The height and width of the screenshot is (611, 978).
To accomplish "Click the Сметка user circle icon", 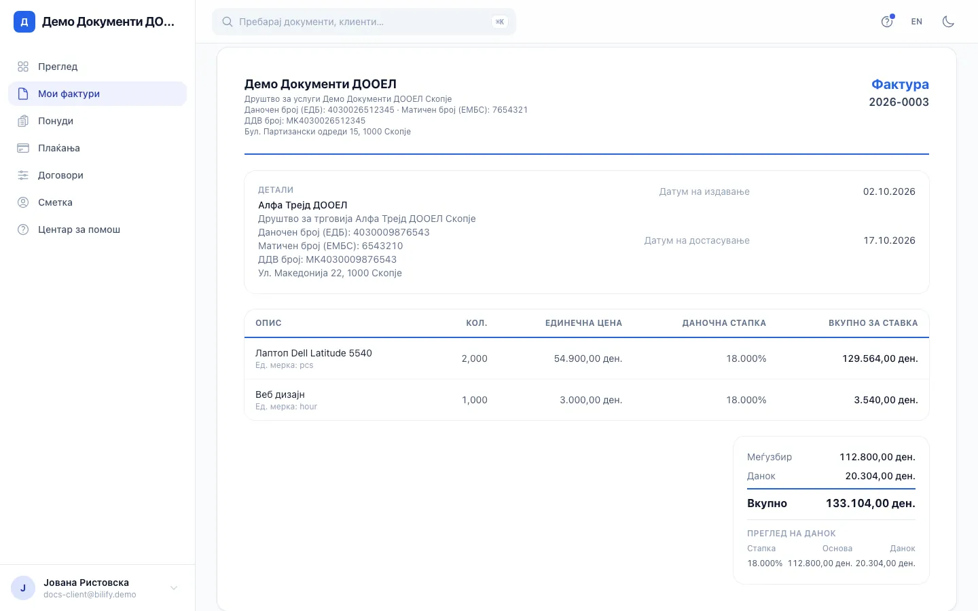I will coord(23,202).
